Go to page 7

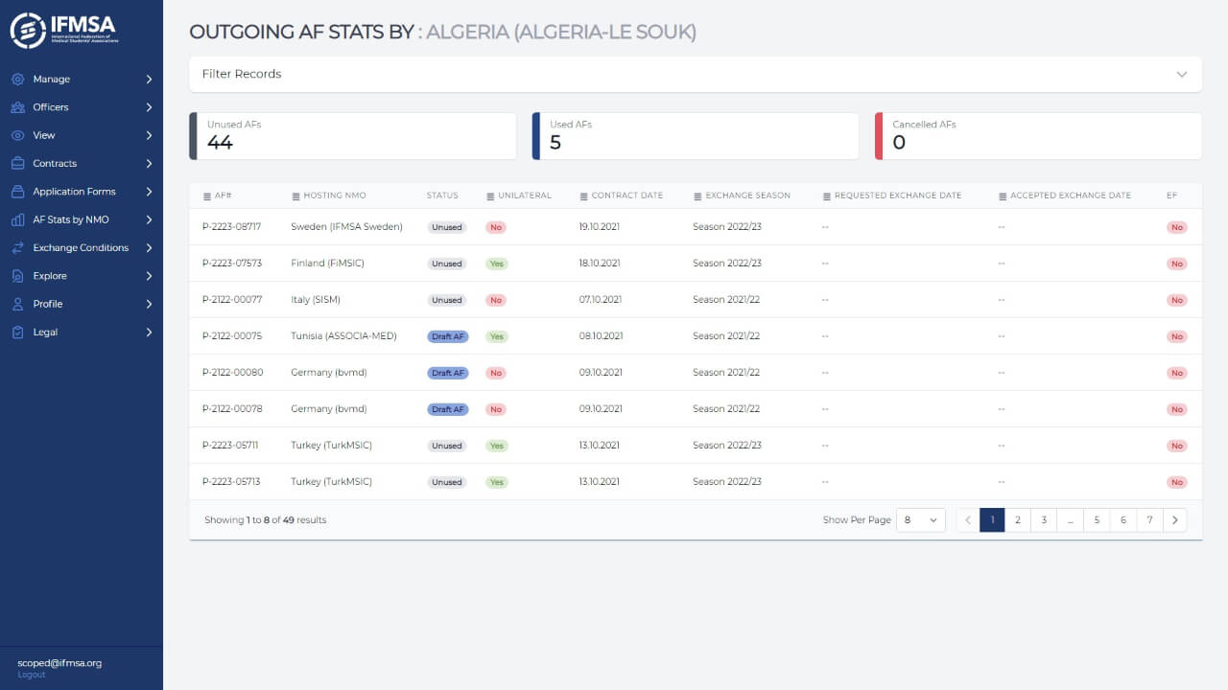pos(1149,520)
